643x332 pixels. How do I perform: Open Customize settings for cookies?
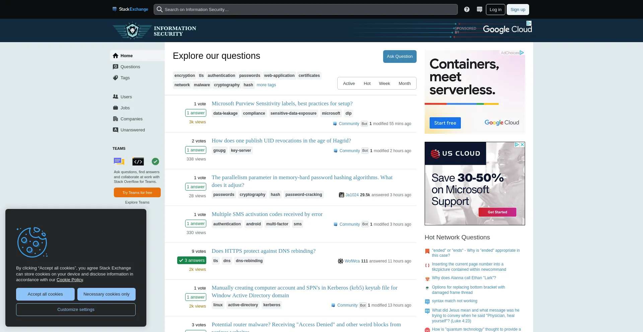[x=76, y=310]
